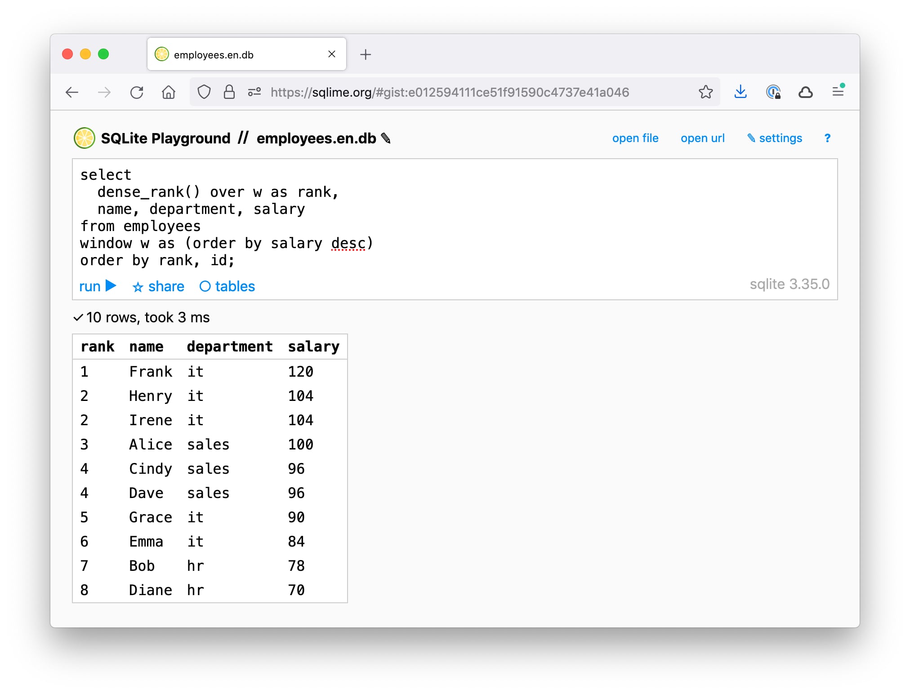The image size is (910, 694).
Task: Click the SQLite Playground lime logo
Action: click(84, 138)
